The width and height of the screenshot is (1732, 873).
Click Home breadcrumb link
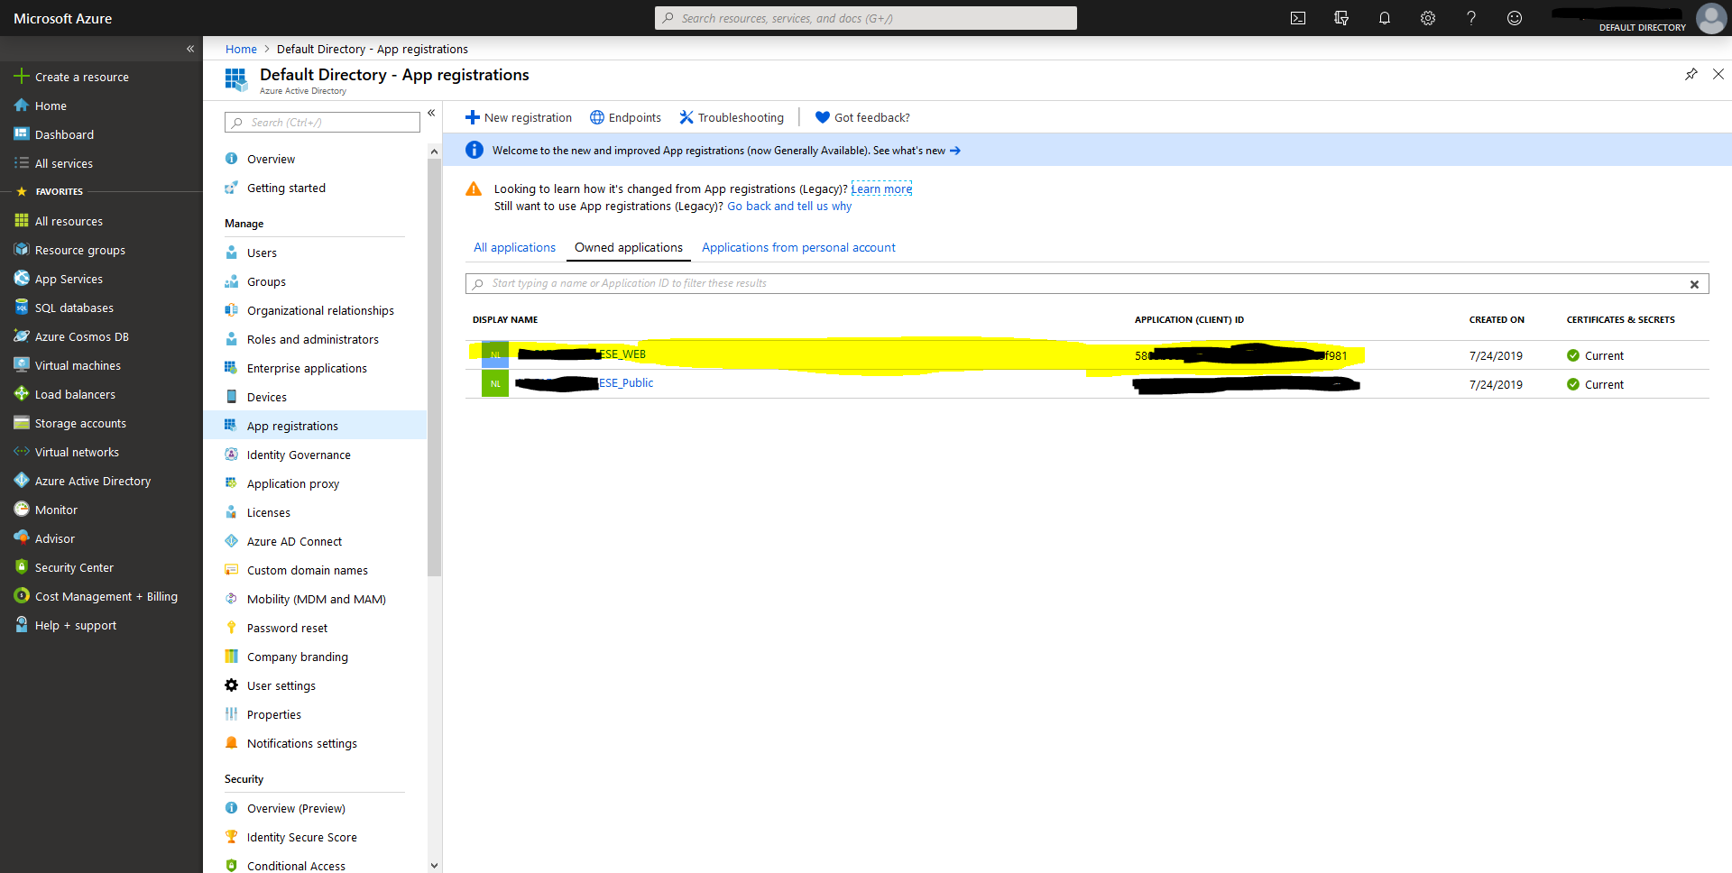pyautogui.click(x=241, y=49)
